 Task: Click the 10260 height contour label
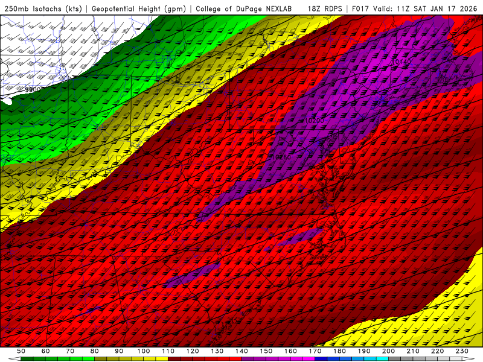[281, 157]
